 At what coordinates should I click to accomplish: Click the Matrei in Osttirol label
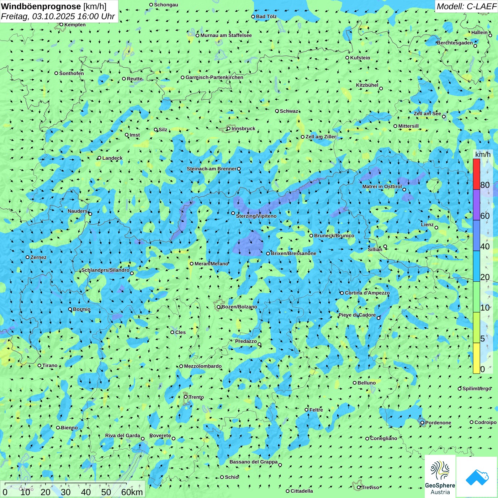tap(382, 186)
